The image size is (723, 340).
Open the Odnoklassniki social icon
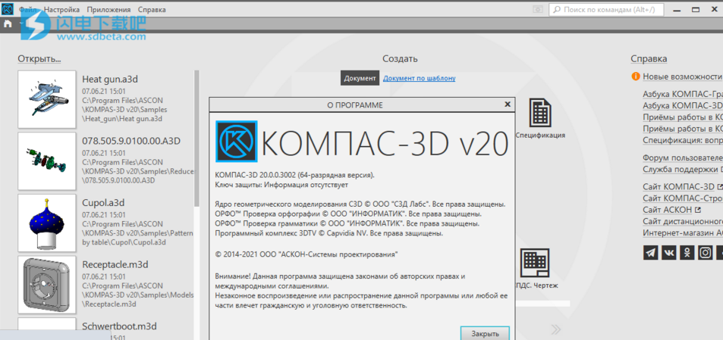click(x=687, y=252)
